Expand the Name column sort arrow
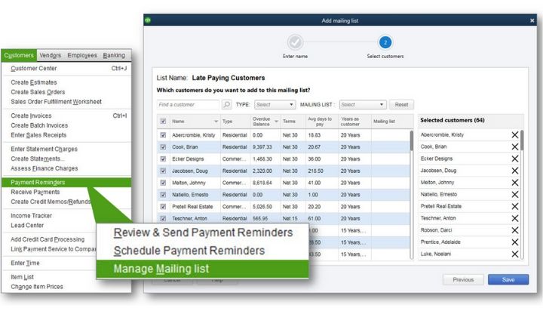The height and width of the screenshot is (311, 543). pos(216,121)
